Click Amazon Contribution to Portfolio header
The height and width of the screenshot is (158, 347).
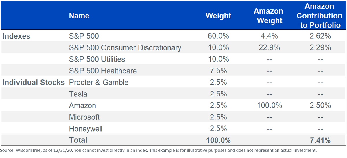(319, 16)
